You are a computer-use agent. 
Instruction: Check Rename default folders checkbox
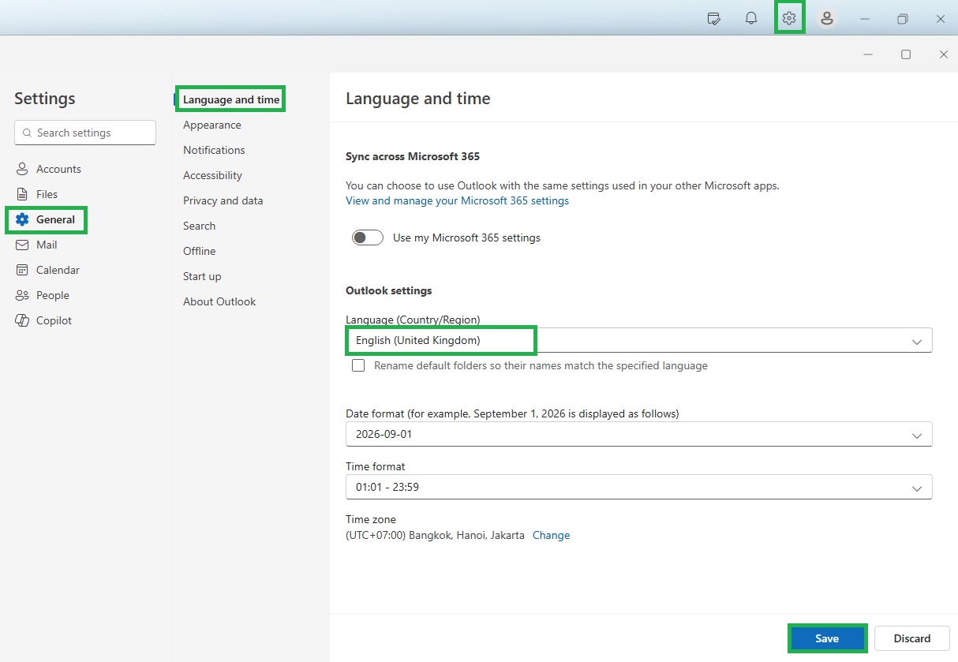358,365
